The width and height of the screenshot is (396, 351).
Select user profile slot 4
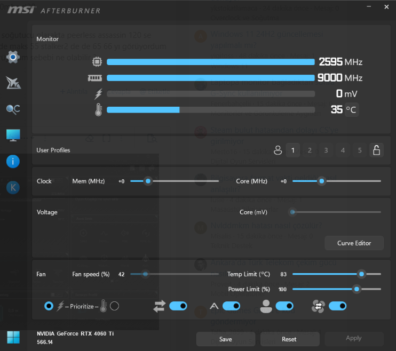pos(343,150)
